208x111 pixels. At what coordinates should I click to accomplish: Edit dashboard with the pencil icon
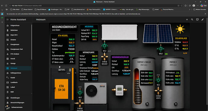point(203,19)
